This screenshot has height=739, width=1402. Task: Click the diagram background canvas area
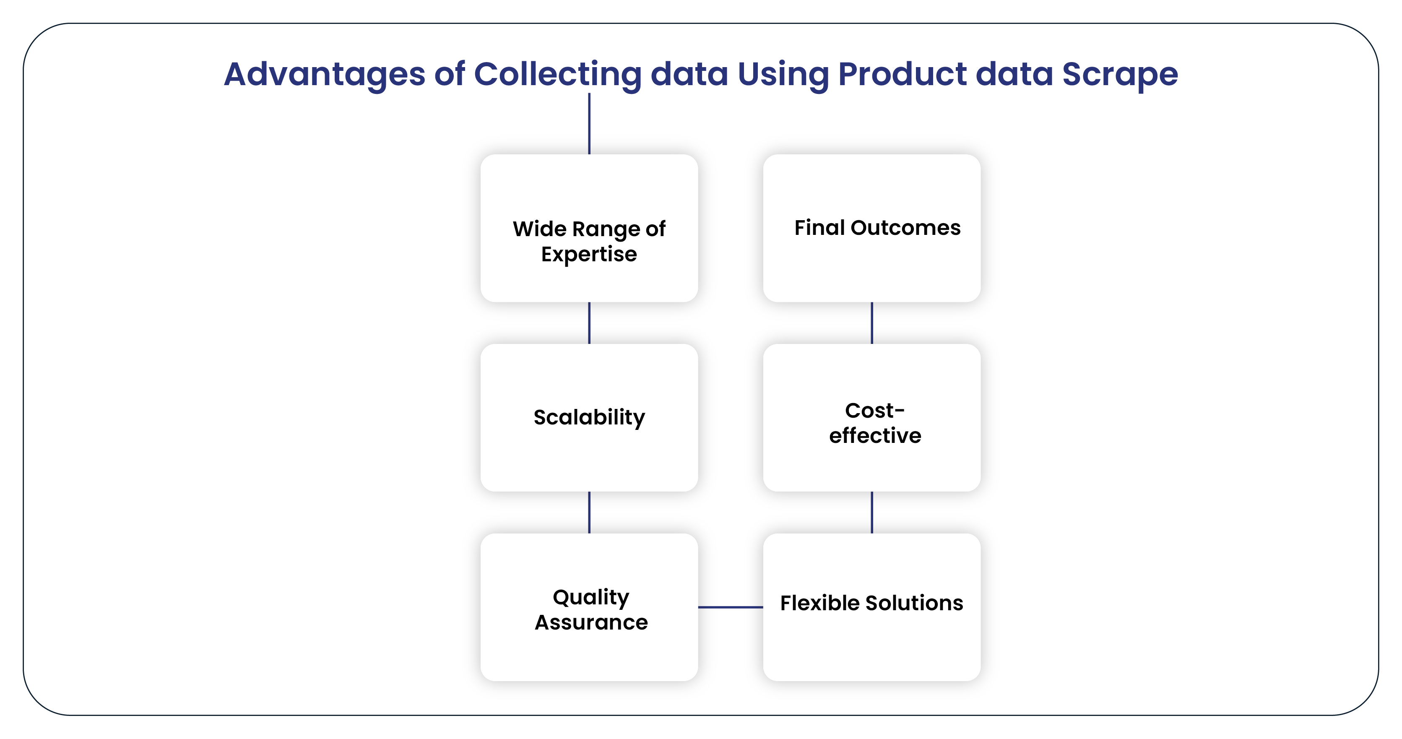tap(185, 371)
